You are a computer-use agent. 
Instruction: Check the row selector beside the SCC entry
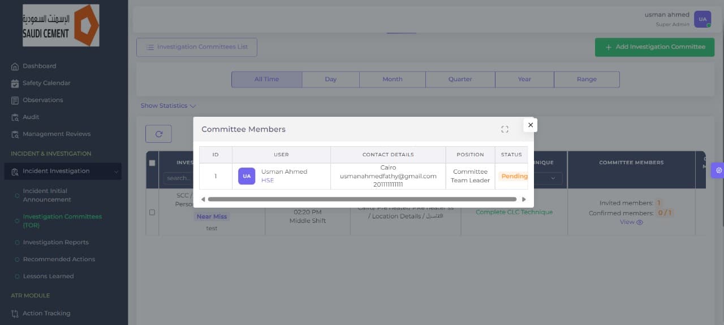pyautogui.click(x=152, y=213)
